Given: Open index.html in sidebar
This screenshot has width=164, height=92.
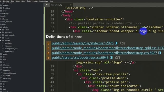Looking at the screenshot, I should pyautogui.click(x=8, y=46).
